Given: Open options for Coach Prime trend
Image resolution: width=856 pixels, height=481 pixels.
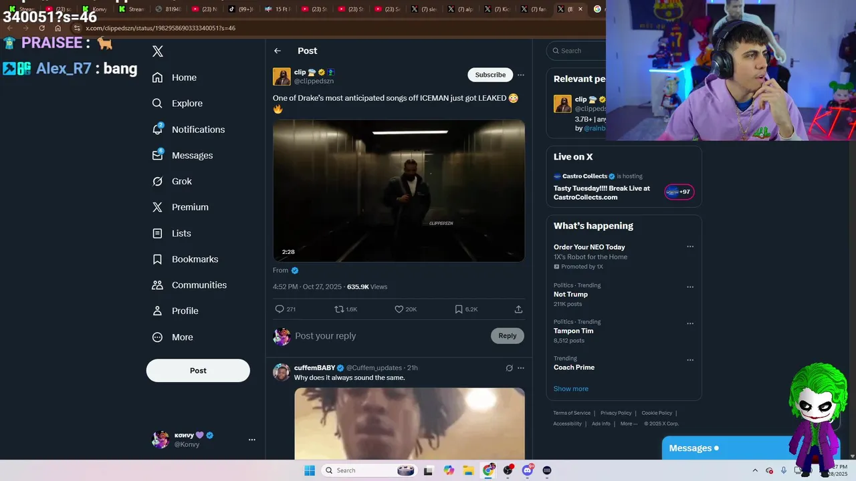Looking at the screenshot, I should pos(690,360).
